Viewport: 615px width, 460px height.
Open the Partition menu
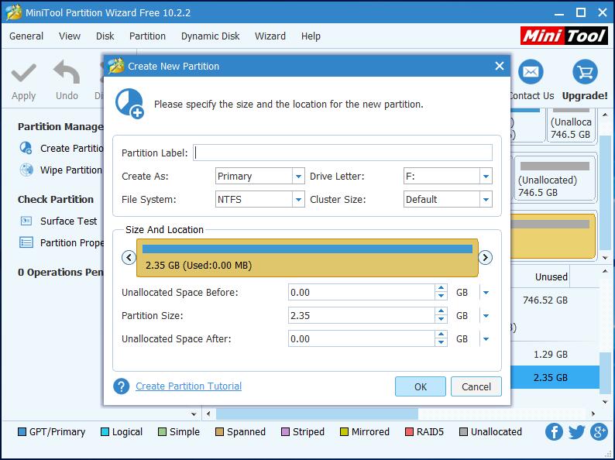[147, 36]
